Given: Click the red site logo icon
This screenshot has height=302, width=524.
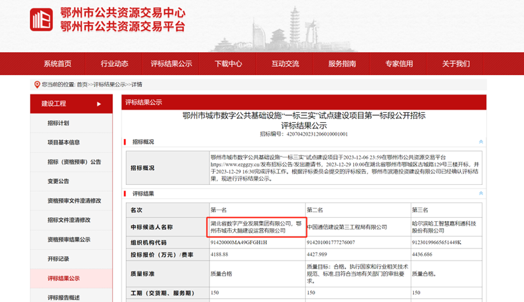Looking at the screenshot, I should 41,20.
